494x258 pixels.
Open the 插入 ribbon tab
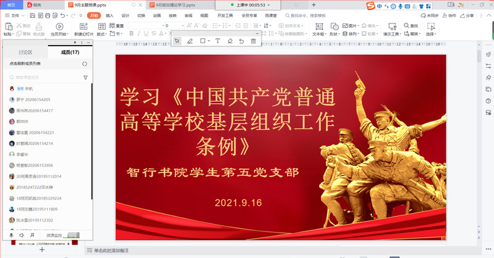pos(109,15)
